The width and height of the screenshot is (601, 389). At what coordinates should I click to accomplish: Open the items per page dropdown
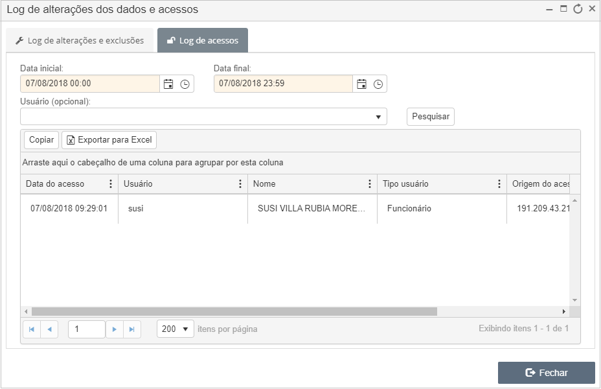(175, 329)
